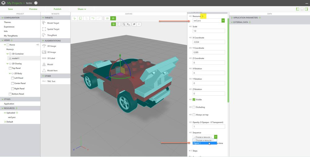Open the Resource ver2.pvz dropdown
310x157 pixels.
pos(223,20)
